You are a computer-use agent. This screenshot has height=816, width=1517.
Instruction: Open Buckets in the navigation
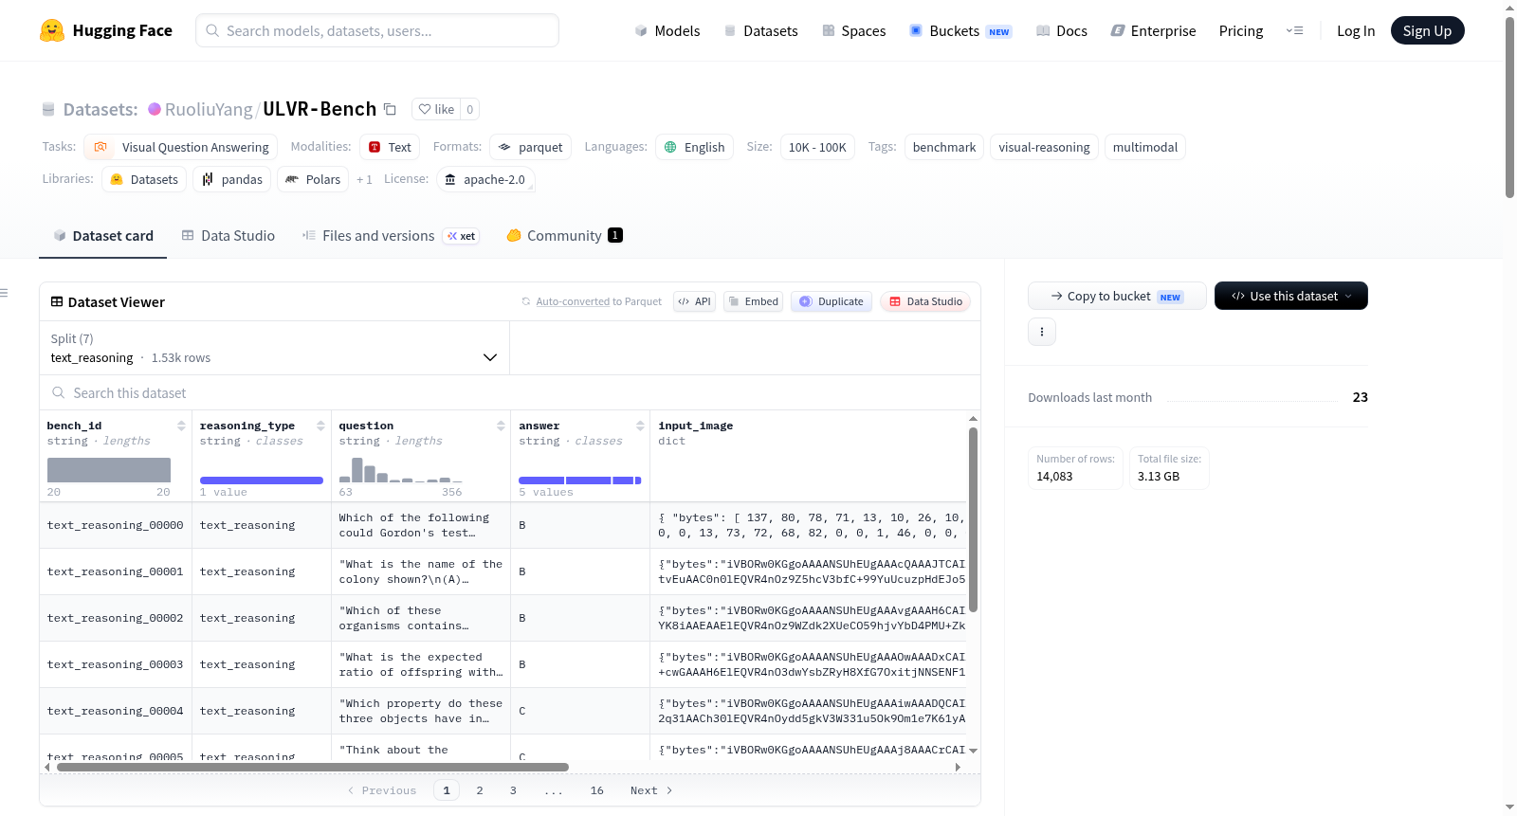point(960,30)
